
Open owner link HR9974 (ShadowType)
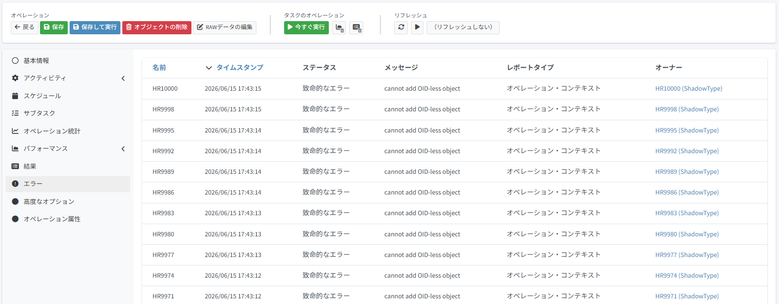tap(687, 275)
